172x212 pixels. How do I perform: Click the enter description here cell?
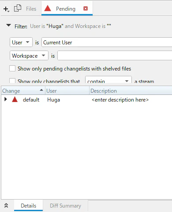[120, 100]
